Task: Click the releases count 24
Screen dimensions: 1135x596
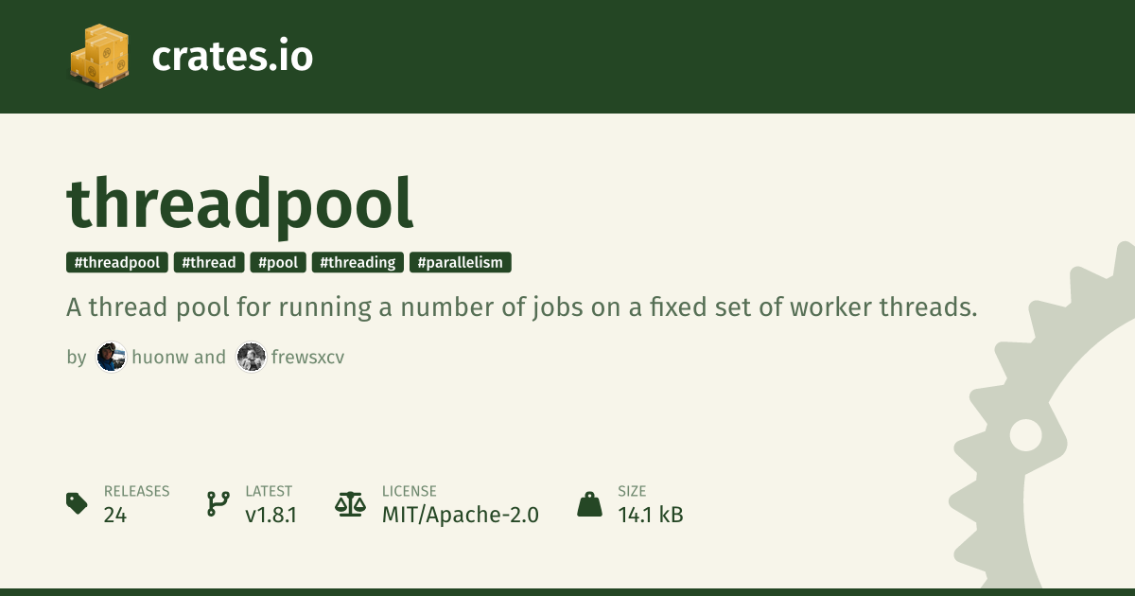Action: pos(115,516)
